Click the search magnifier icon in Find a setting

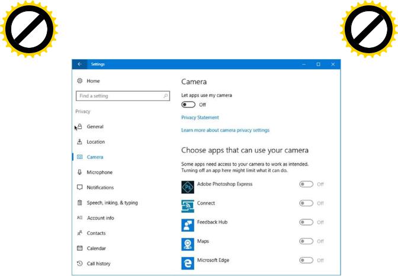pyautogui.click(x=165, y=96)
